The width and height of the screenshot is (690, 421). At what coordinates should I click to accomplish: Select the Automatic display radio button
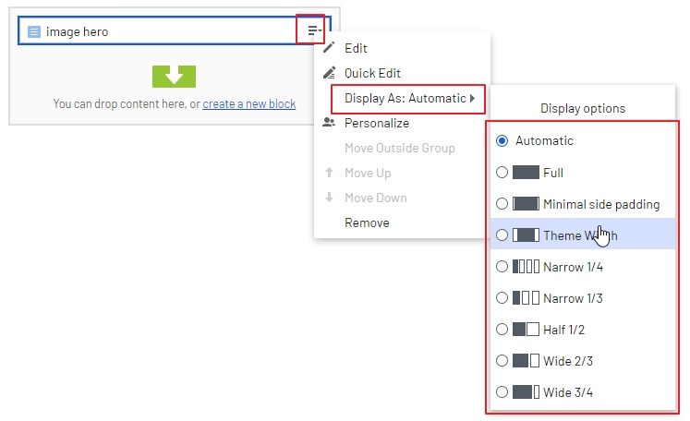tap(502, 141)
